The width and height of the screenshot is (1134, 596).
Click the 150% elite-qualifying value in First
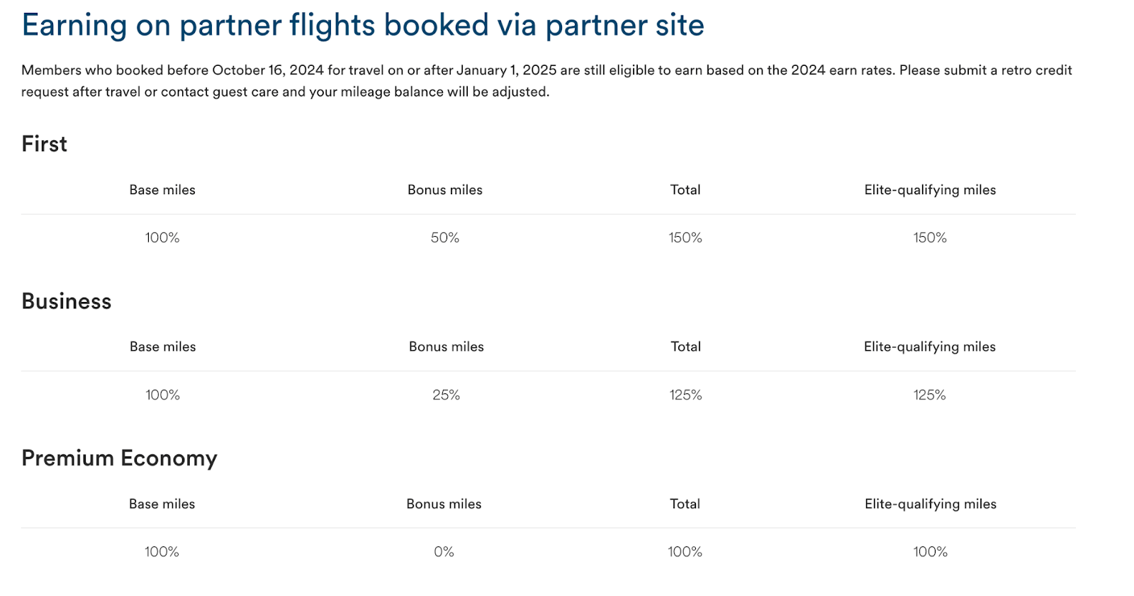click(930, 238)
